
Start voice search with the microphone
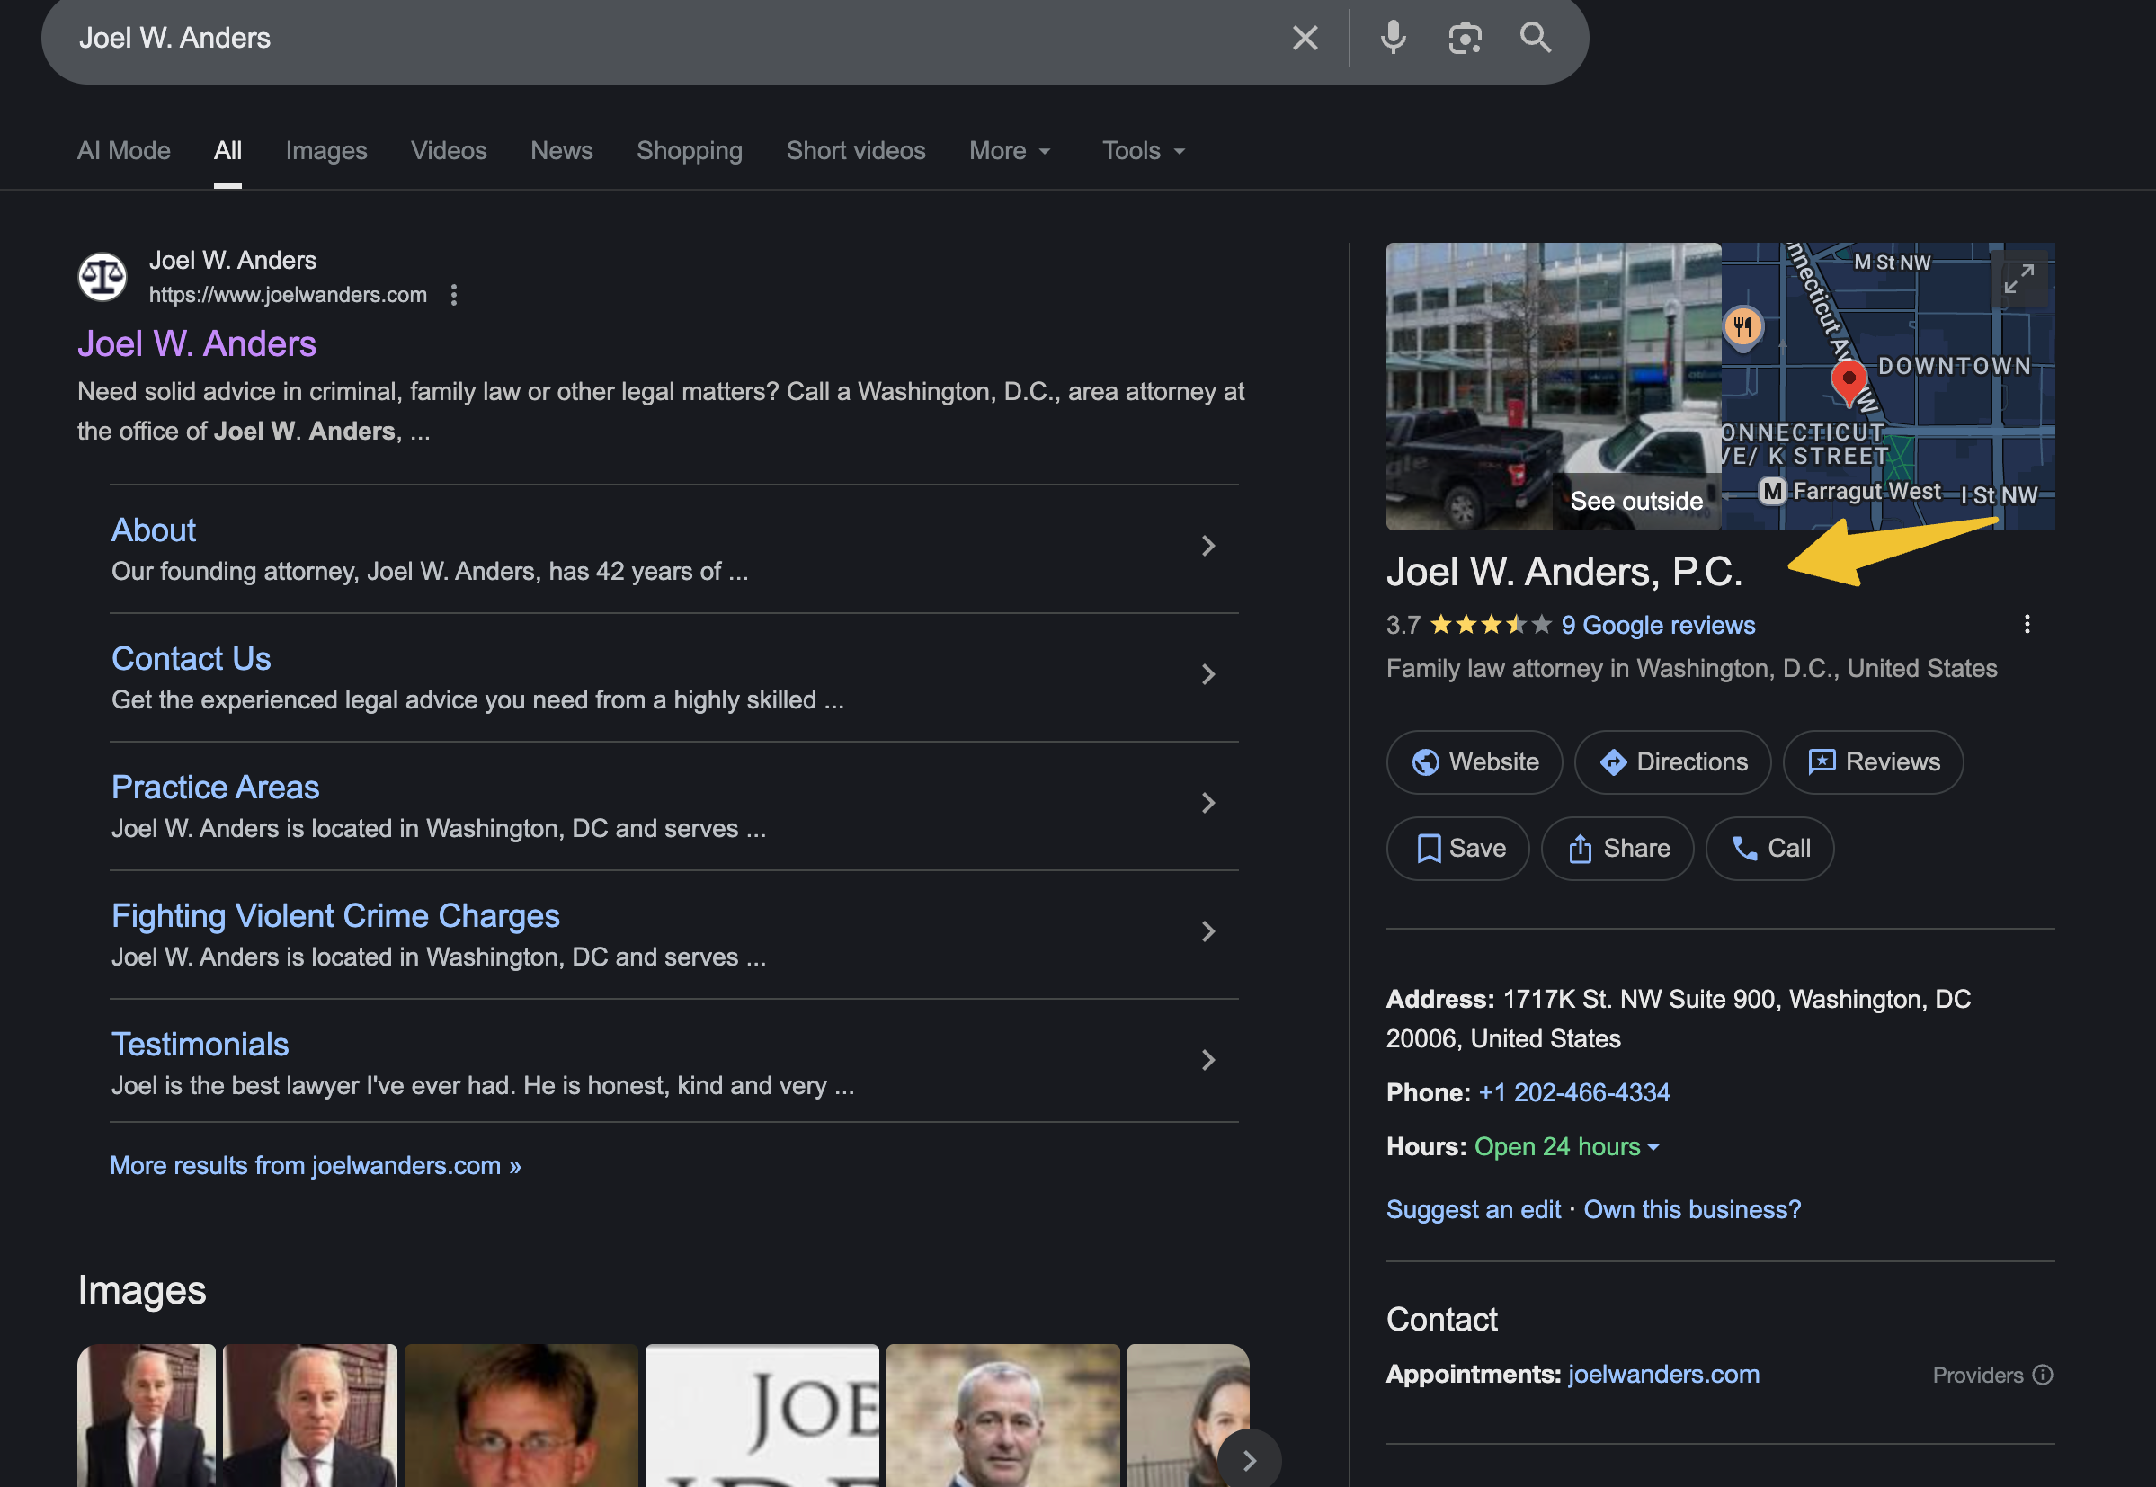(1393, 38)
